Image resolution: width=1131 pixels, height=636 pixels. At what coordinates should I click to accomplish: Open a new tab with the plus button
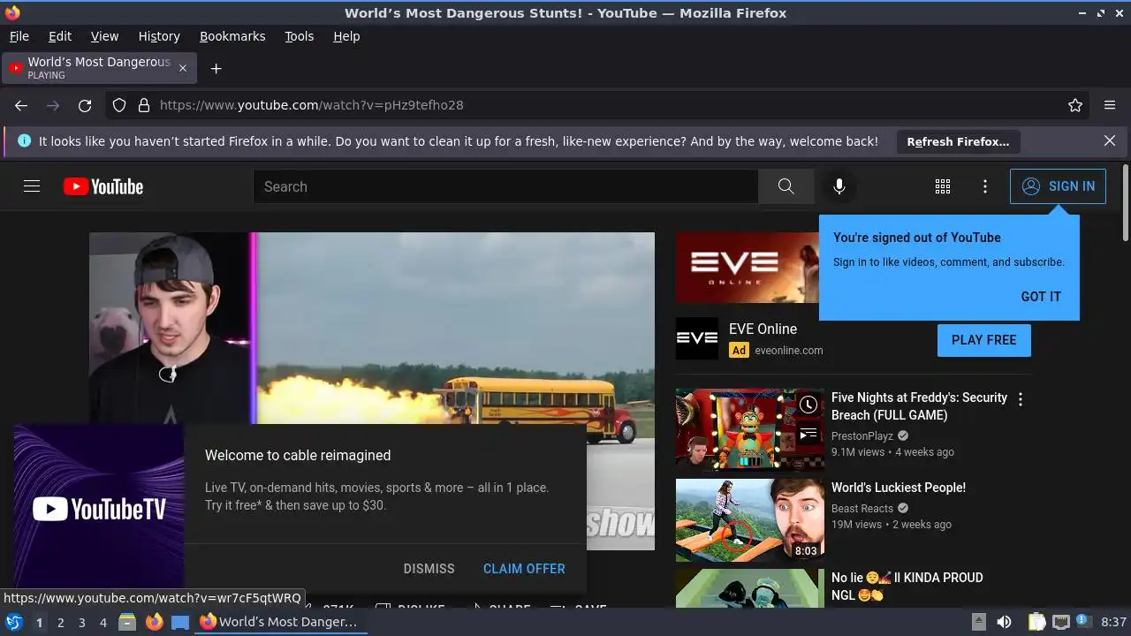216,68
